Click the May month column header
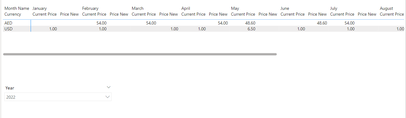406x118 pixels. [x=235, y=9]
